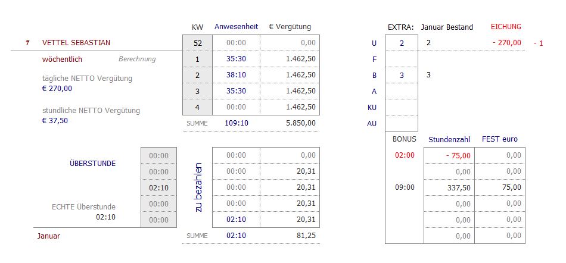566x263 pixels.
Task: Select the KW 3 row number cell
Action: point(197,91)
